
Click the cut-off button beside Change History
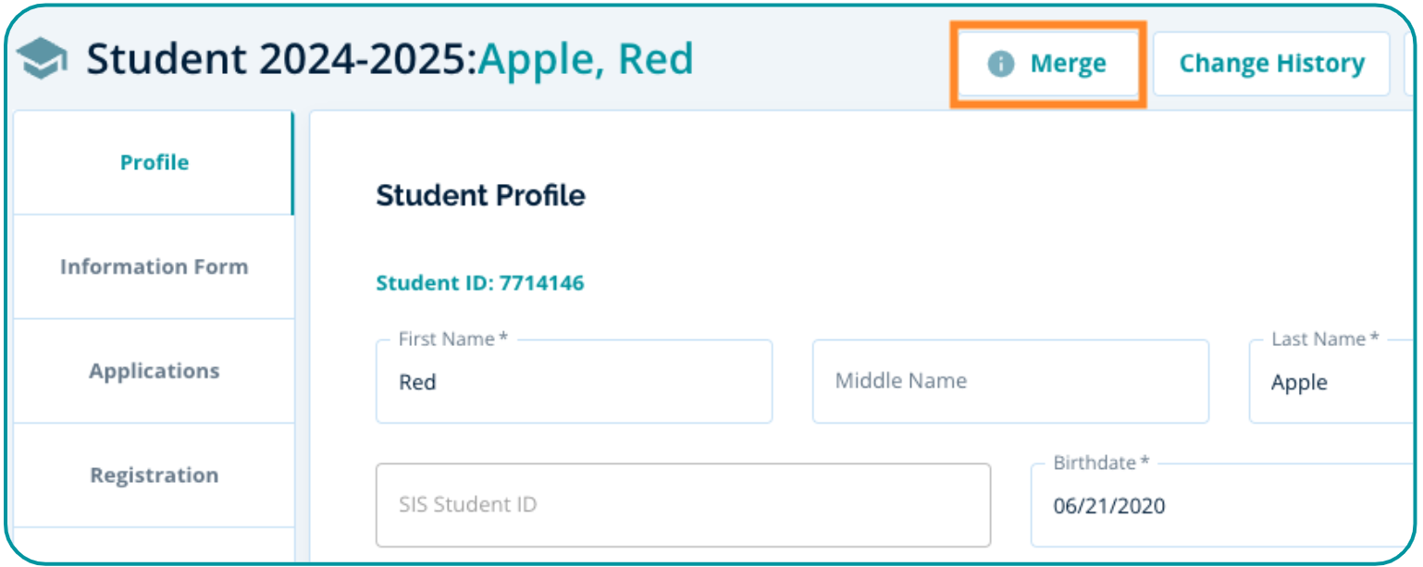tap(1410, 64)
